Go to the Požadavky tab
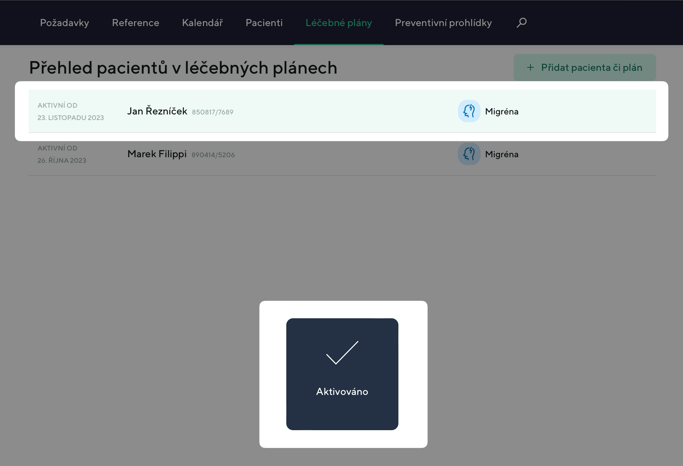This screenshot has height=466, width=683. [65, 23]
